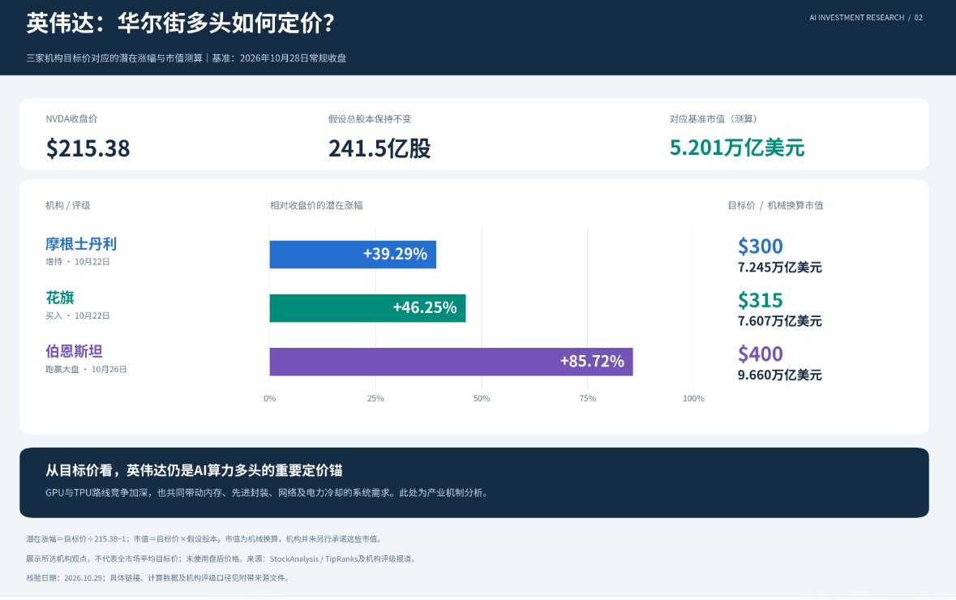Select the conclusion body text starting "GPU与TPU路线竞争加深"
The width and height of the screenshot is (956, 600).
[267, 493]
